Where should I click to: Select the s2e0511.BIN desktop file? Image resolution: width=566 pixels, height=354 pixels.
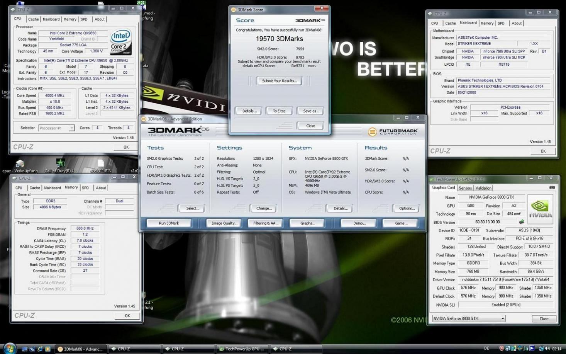(x=100, y=166)
